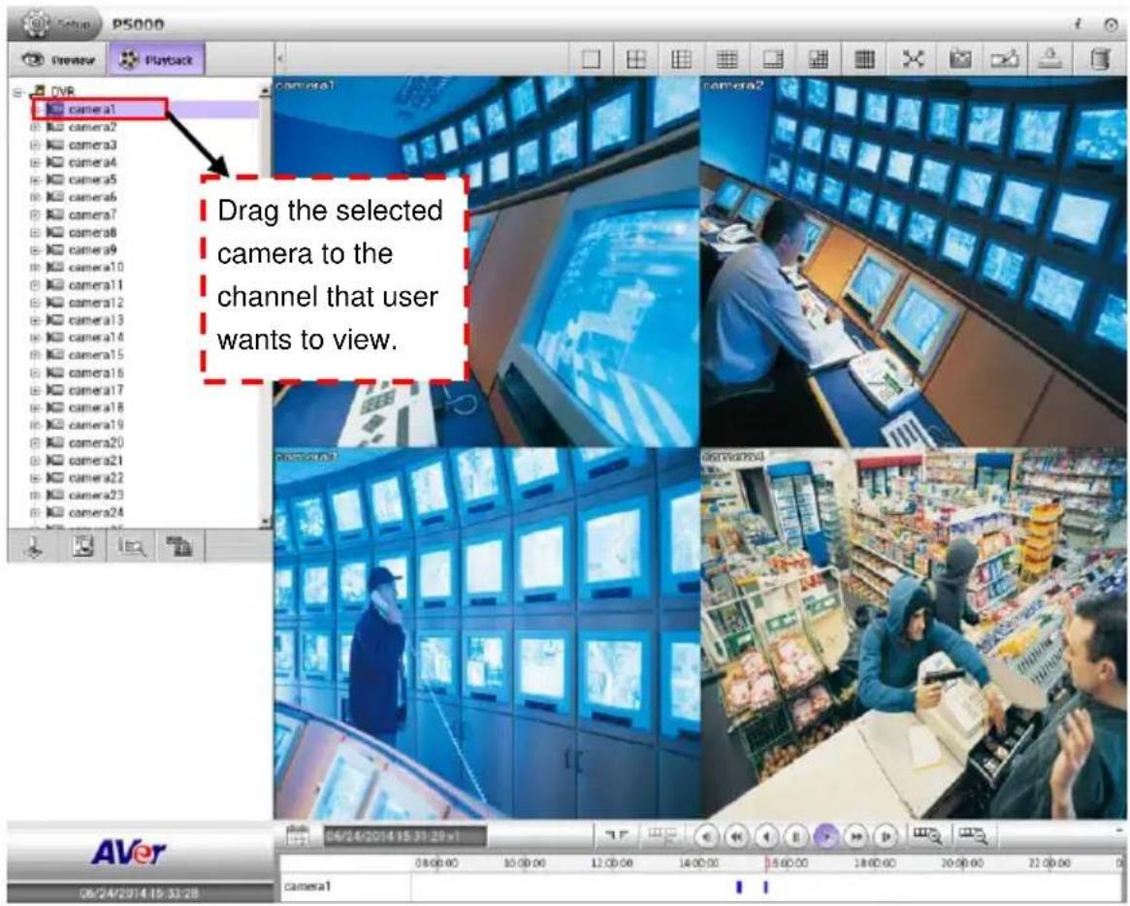Select camera21 in the camera list

pyautogui.click(x=96, y=460)
